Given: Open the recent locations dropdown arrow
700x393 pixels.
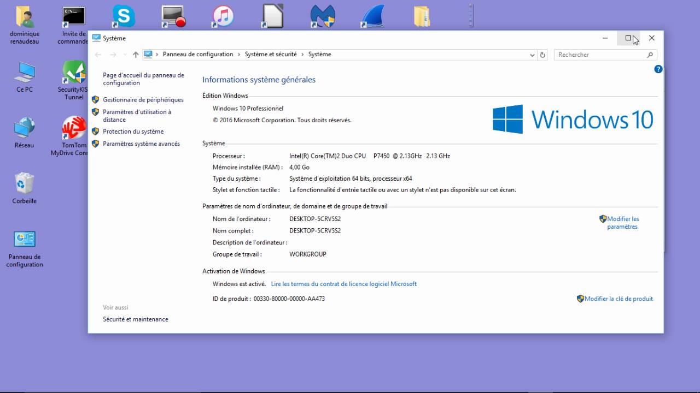Looking at the screenshot, I should [125, 55].
